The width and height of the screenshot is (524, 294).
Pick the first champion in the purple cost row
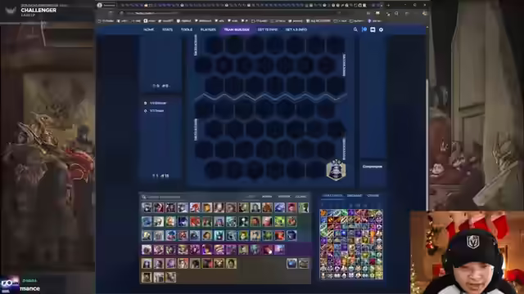point(147,250)
